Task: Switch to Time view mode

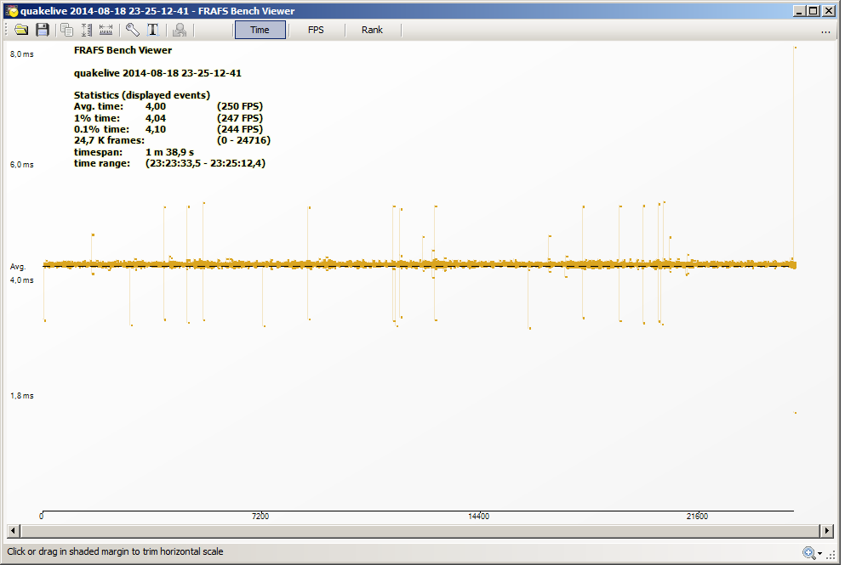Action: click(260, 30)
